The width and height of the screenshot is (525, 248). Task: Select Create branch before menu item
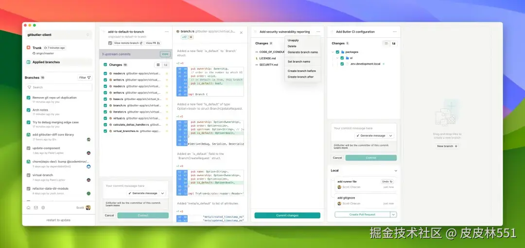pyautogui.click(x=303, y=71)
